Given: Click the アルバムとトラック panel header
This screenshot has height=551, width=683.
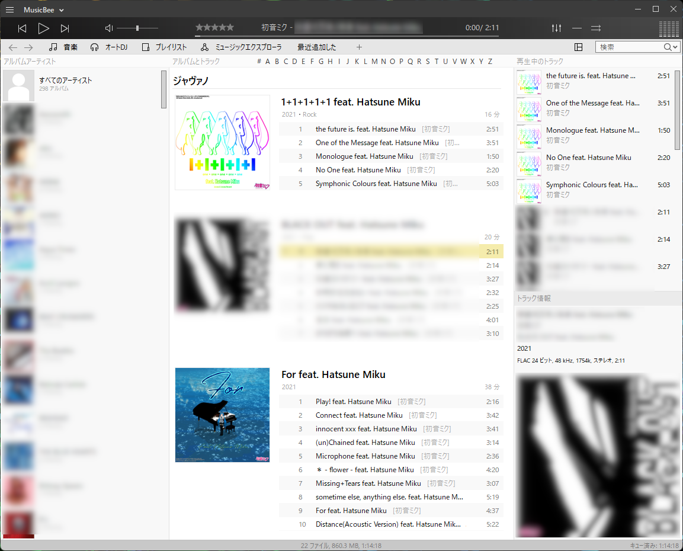Looking at the screenshot, I should 196,62.
